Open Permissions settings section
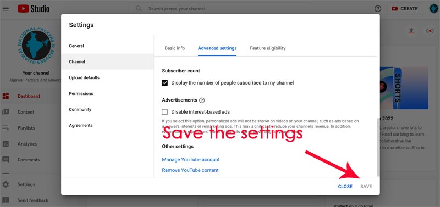440x207 pixels. pos(107,93)
